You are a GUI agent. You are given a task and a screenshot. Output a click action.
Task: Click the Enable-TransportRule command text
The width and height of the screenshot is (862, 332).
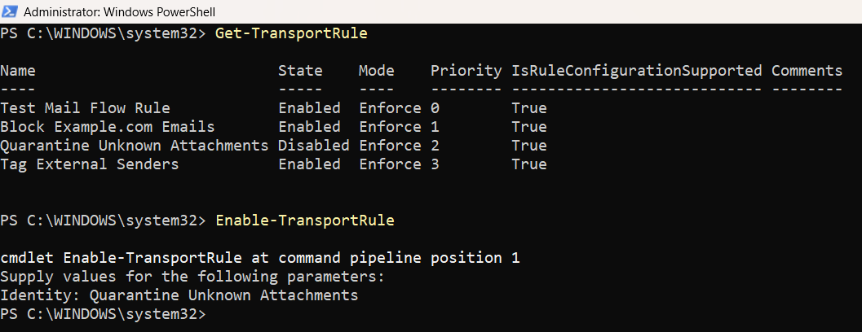tap(304, 221)
